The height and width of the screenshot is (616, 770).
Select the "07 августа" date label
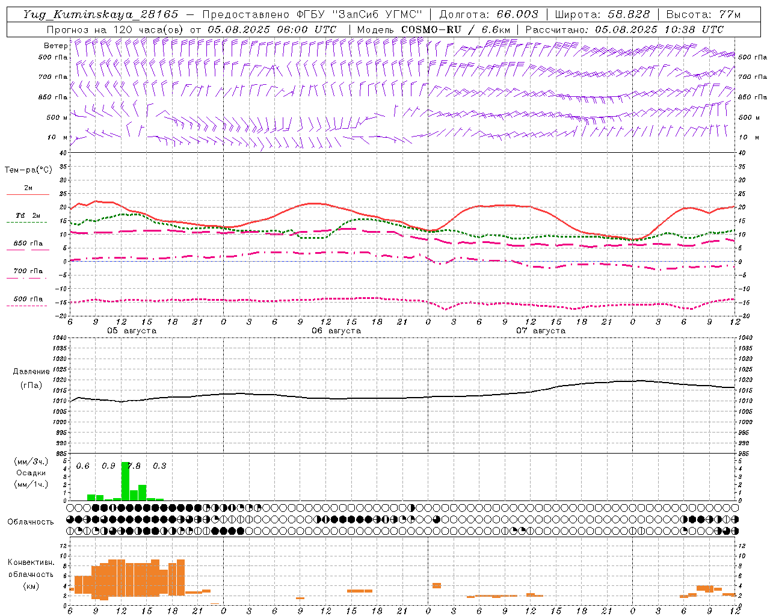(541, 331)
